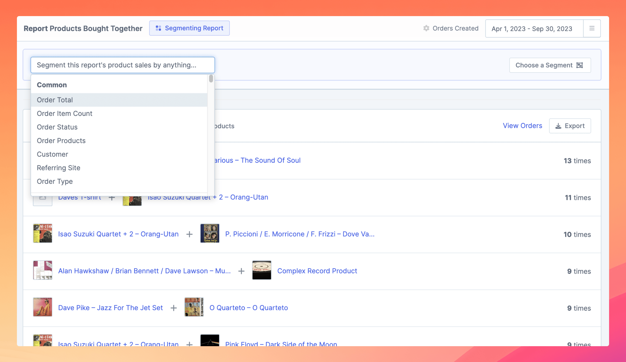Click the plus icon between Orang-Utan and Dove Va...
The image size is (626, 362).
coord(189,234)
